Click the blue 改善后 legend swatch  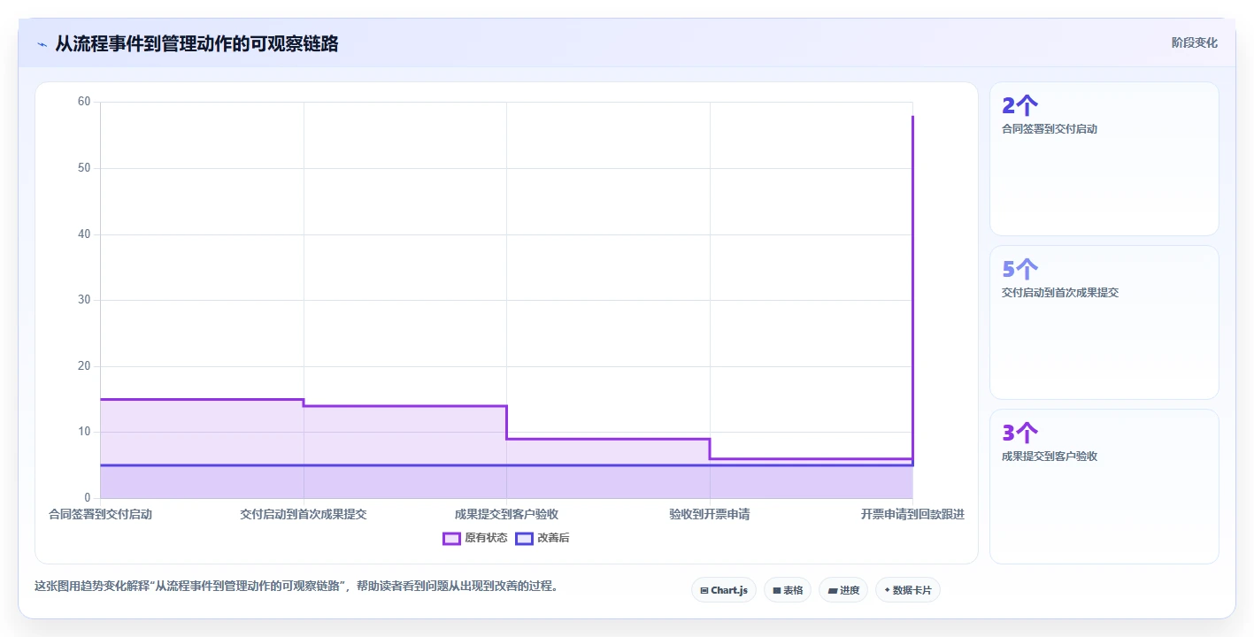524,538
